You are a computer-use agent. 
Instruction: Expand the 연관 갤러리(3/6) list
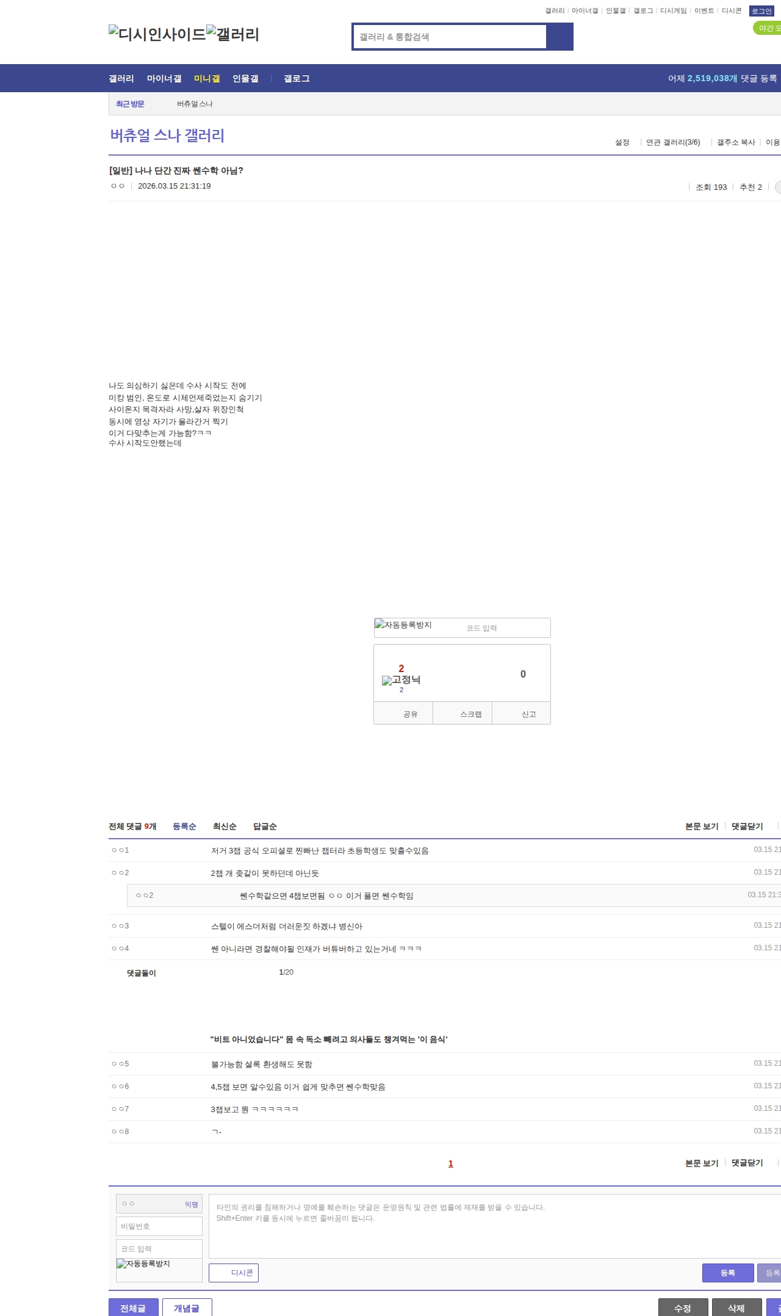673,142
